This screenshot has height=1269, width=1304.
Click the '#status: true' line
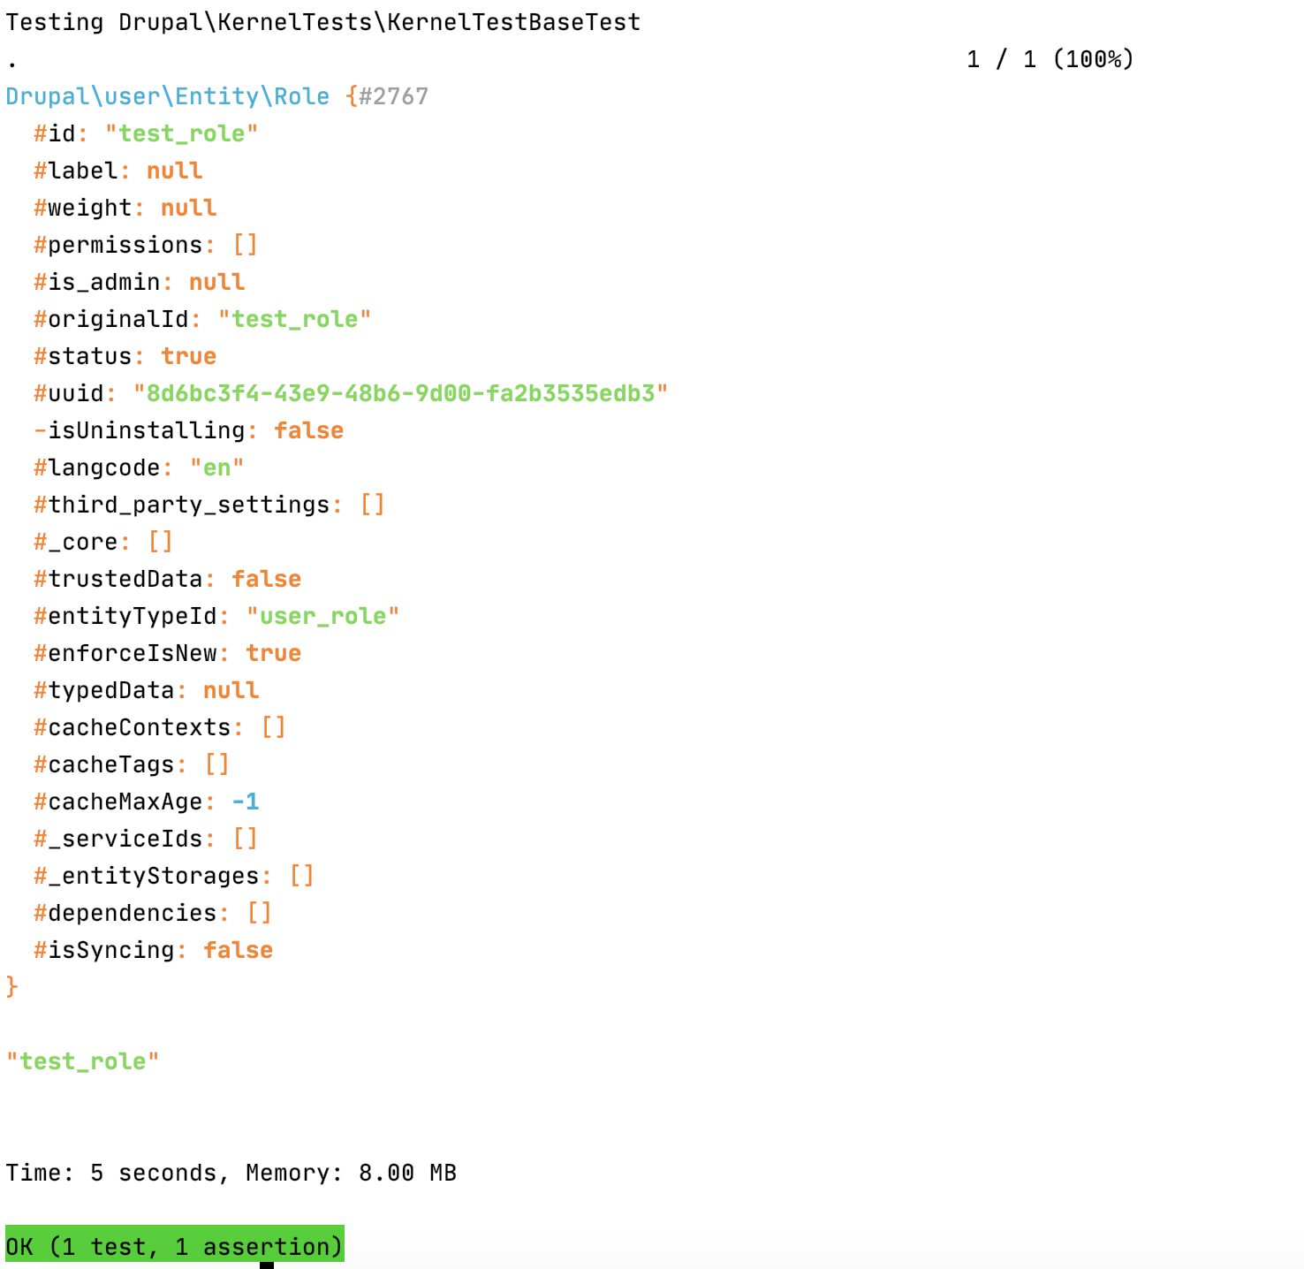pyautogui.click(x=125, y=356)
